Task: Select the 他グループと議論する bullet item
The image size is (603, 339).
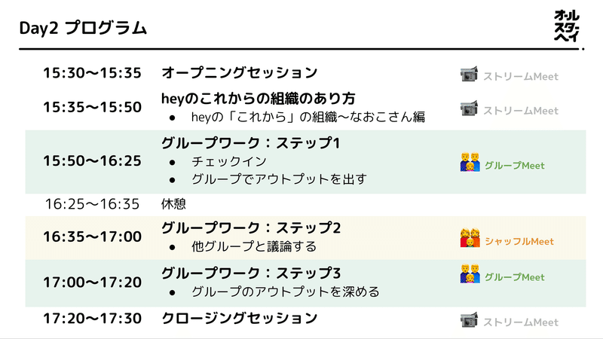Action: [x=254, y=246]
